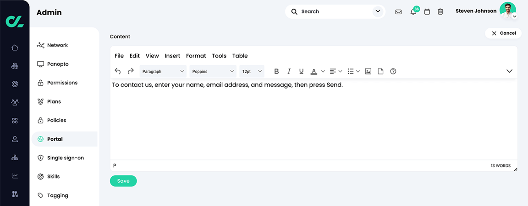Screen dimensions: 528x206
Task: Expand the bullet list options arrow
Action: tap(358, 71)
